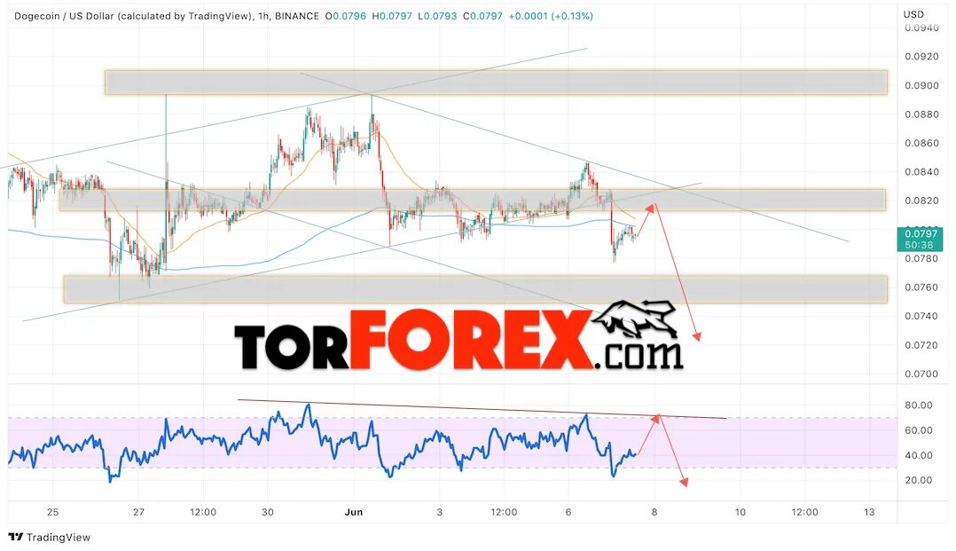This screenshot has height=551, width=956.
Task: Click the 40.00 RSI axis label
Action: tap(918, 455)
